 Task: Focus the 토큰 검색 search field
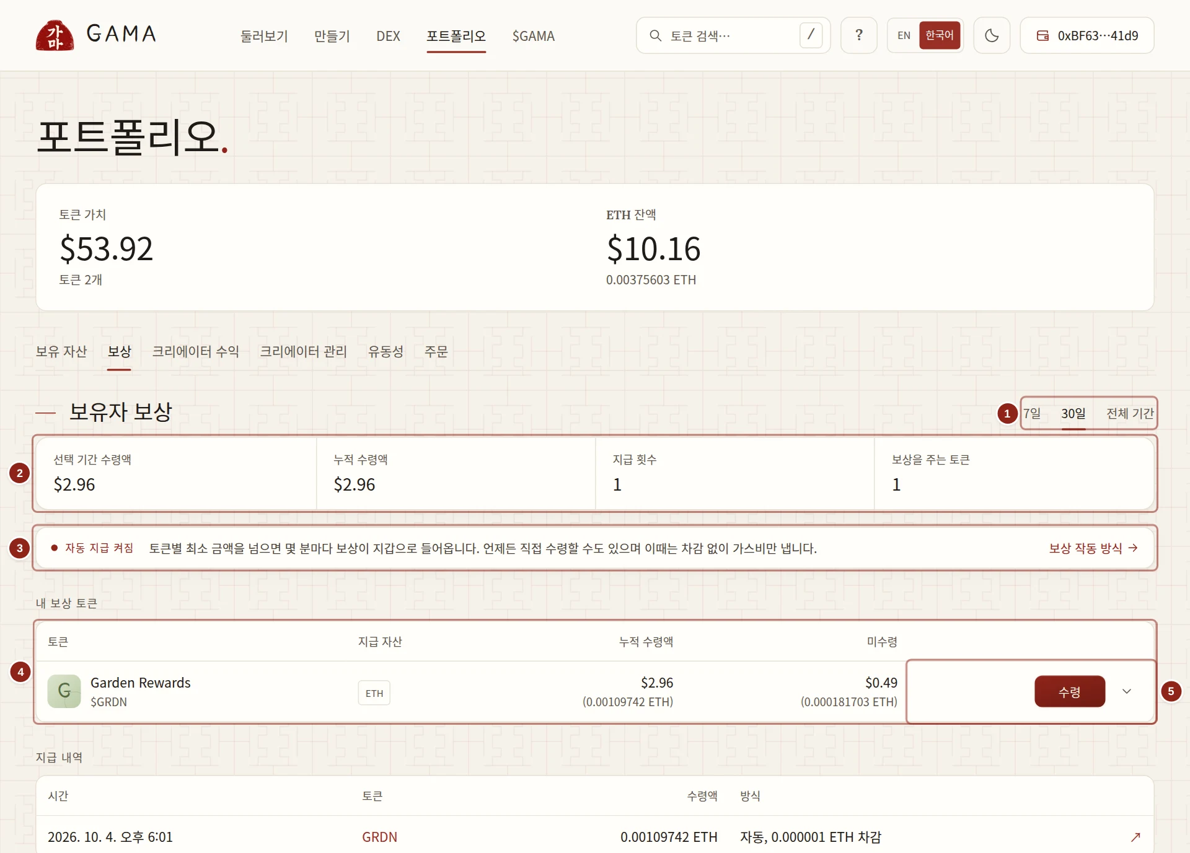click(x=733, y=35)
